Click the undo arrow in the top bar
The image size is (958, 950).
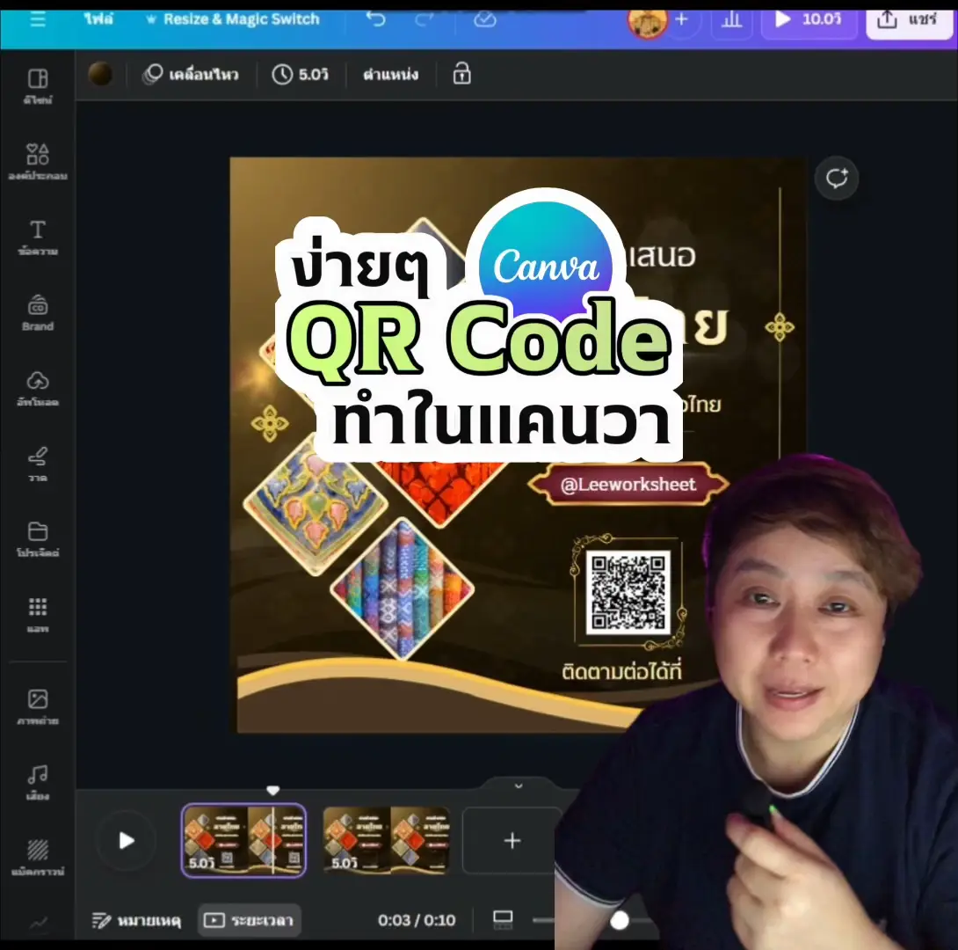(x=376, y=18)
